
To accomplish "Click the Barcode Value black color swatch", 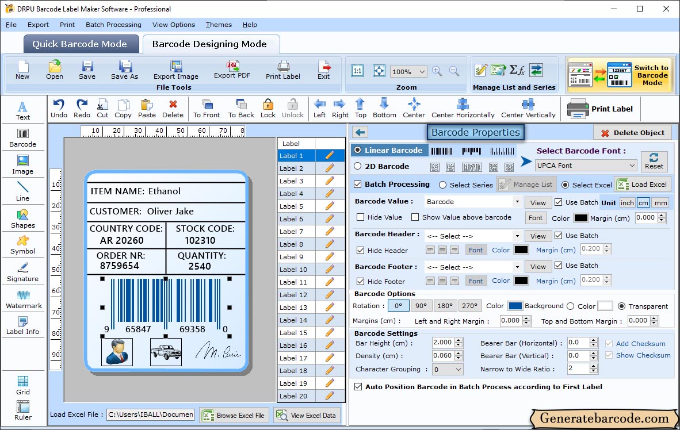I will tap(580, 218).
